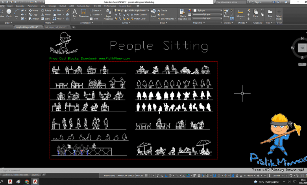Click the Base view button
The image size is (307, 185).
(x=270, y=13)
